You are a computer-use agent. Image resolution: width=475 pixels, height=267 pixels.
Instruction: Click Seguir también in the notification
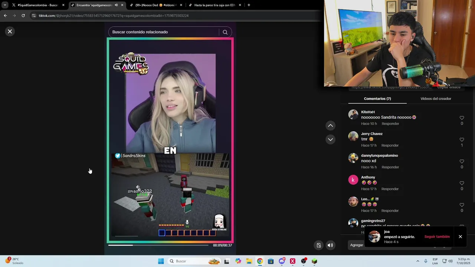(437, 237)
